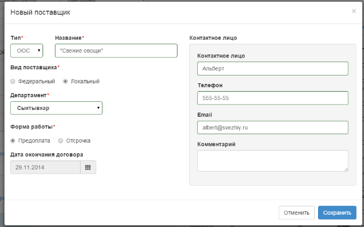This screenshot has height=227, width=364.
Task: Focus the Название field with "Свежие овощи"
Action: click(x=116, y=50)
